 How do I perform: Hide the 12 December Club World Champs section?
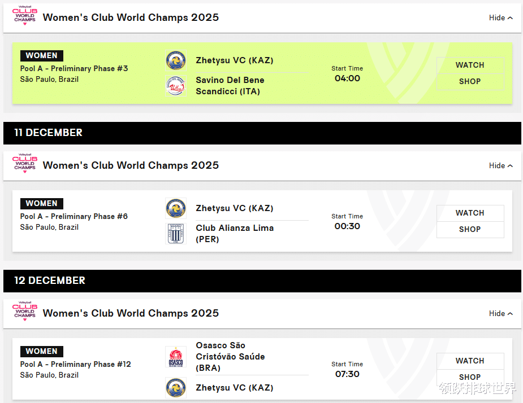point(500,313)
